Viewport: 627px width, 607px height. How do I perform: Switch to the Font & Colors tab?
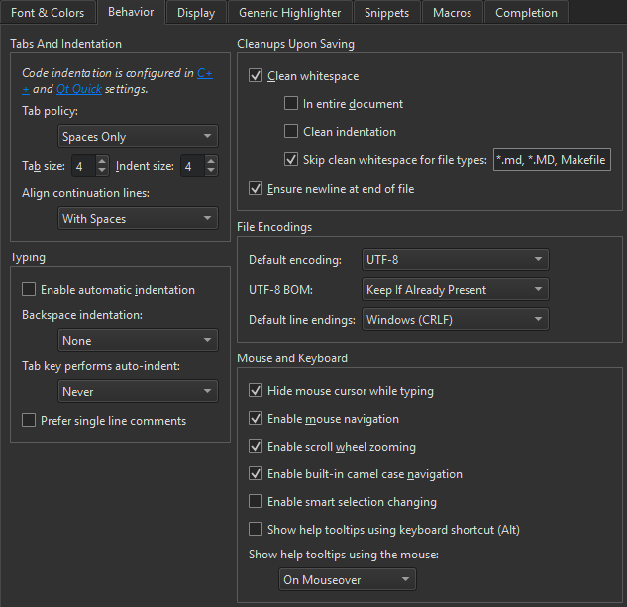point(48,13)
